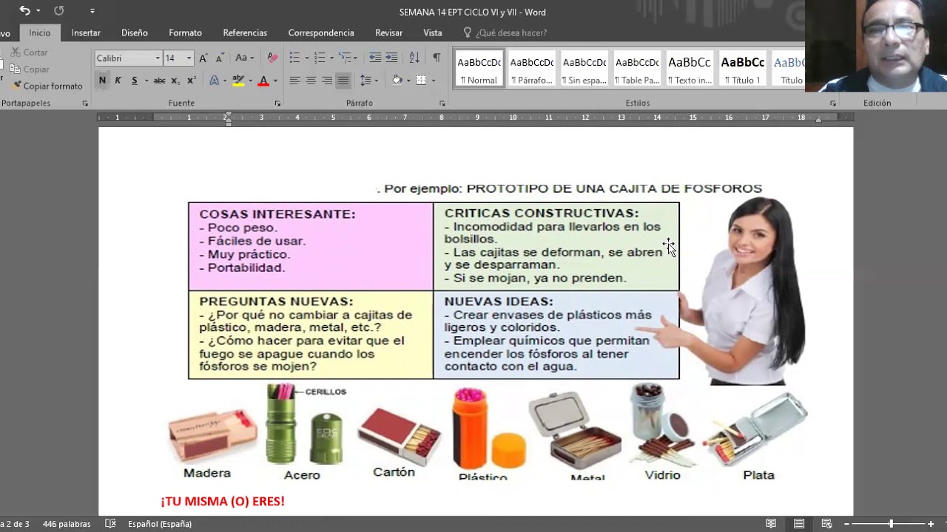The image size is (947, 532).
Task: Click the Redo/repeat icon in quick access
Action: point(59,10)
